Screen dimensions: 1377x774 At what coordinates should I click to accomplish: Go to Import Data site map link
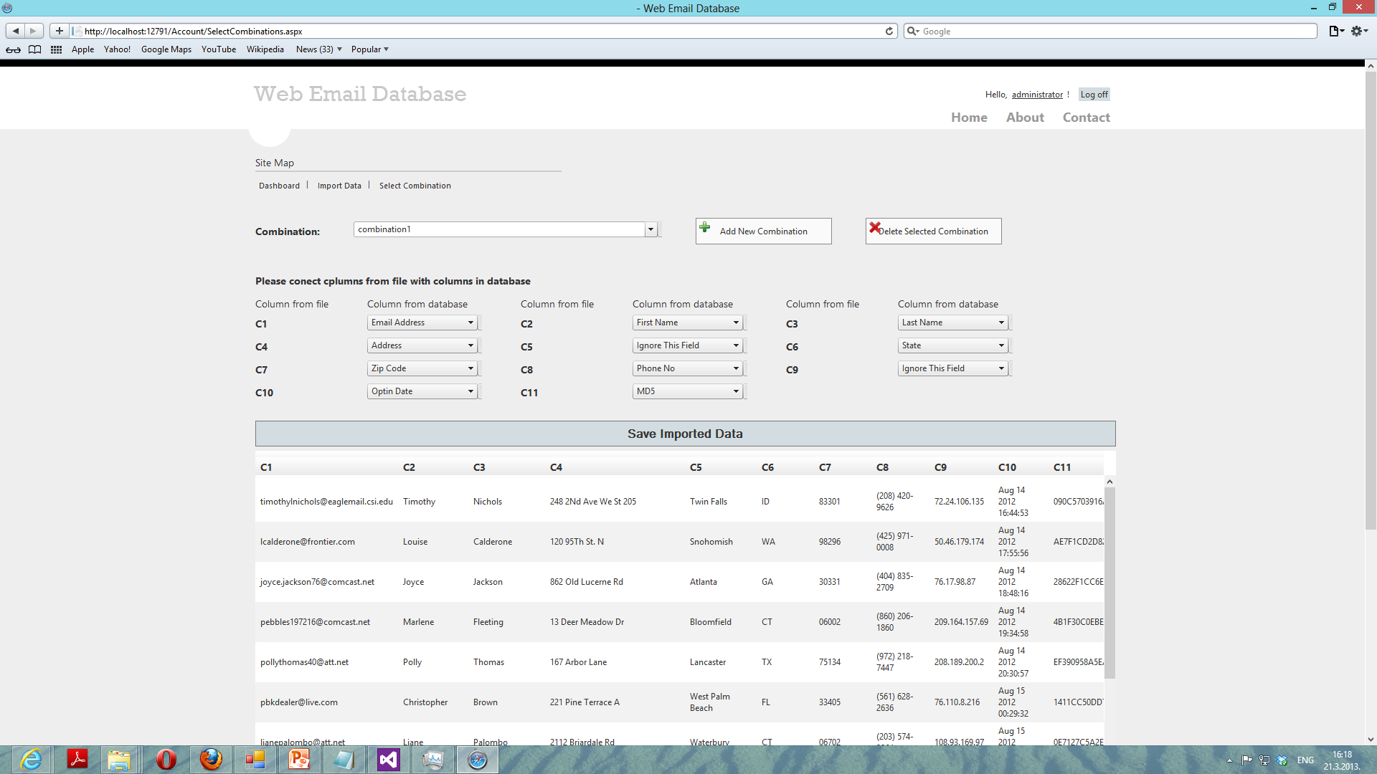pos(339,186)
